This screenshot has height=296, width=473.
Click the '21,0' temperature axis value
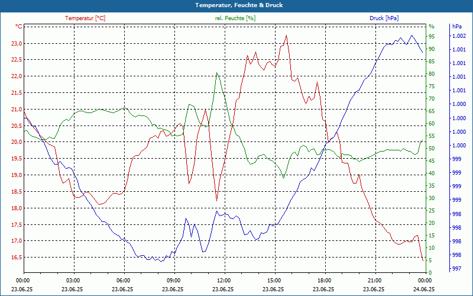point(17,110)
